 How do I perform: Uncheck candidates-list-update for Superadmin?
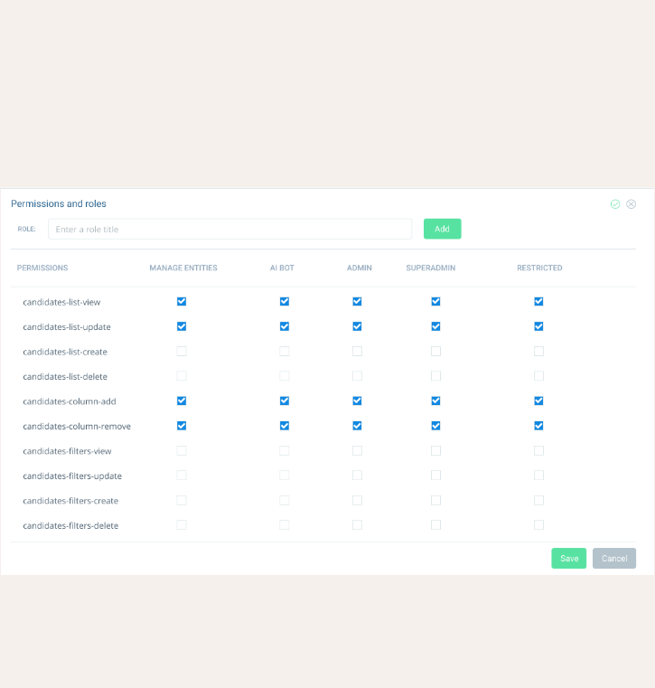435,326
